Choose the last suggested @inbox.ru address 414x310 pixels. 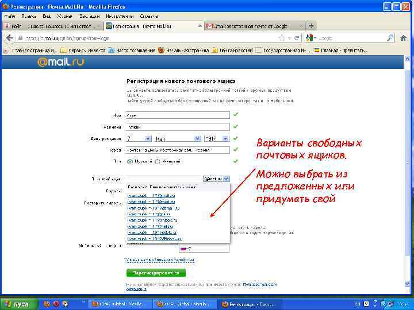click(x=155, y=239)
